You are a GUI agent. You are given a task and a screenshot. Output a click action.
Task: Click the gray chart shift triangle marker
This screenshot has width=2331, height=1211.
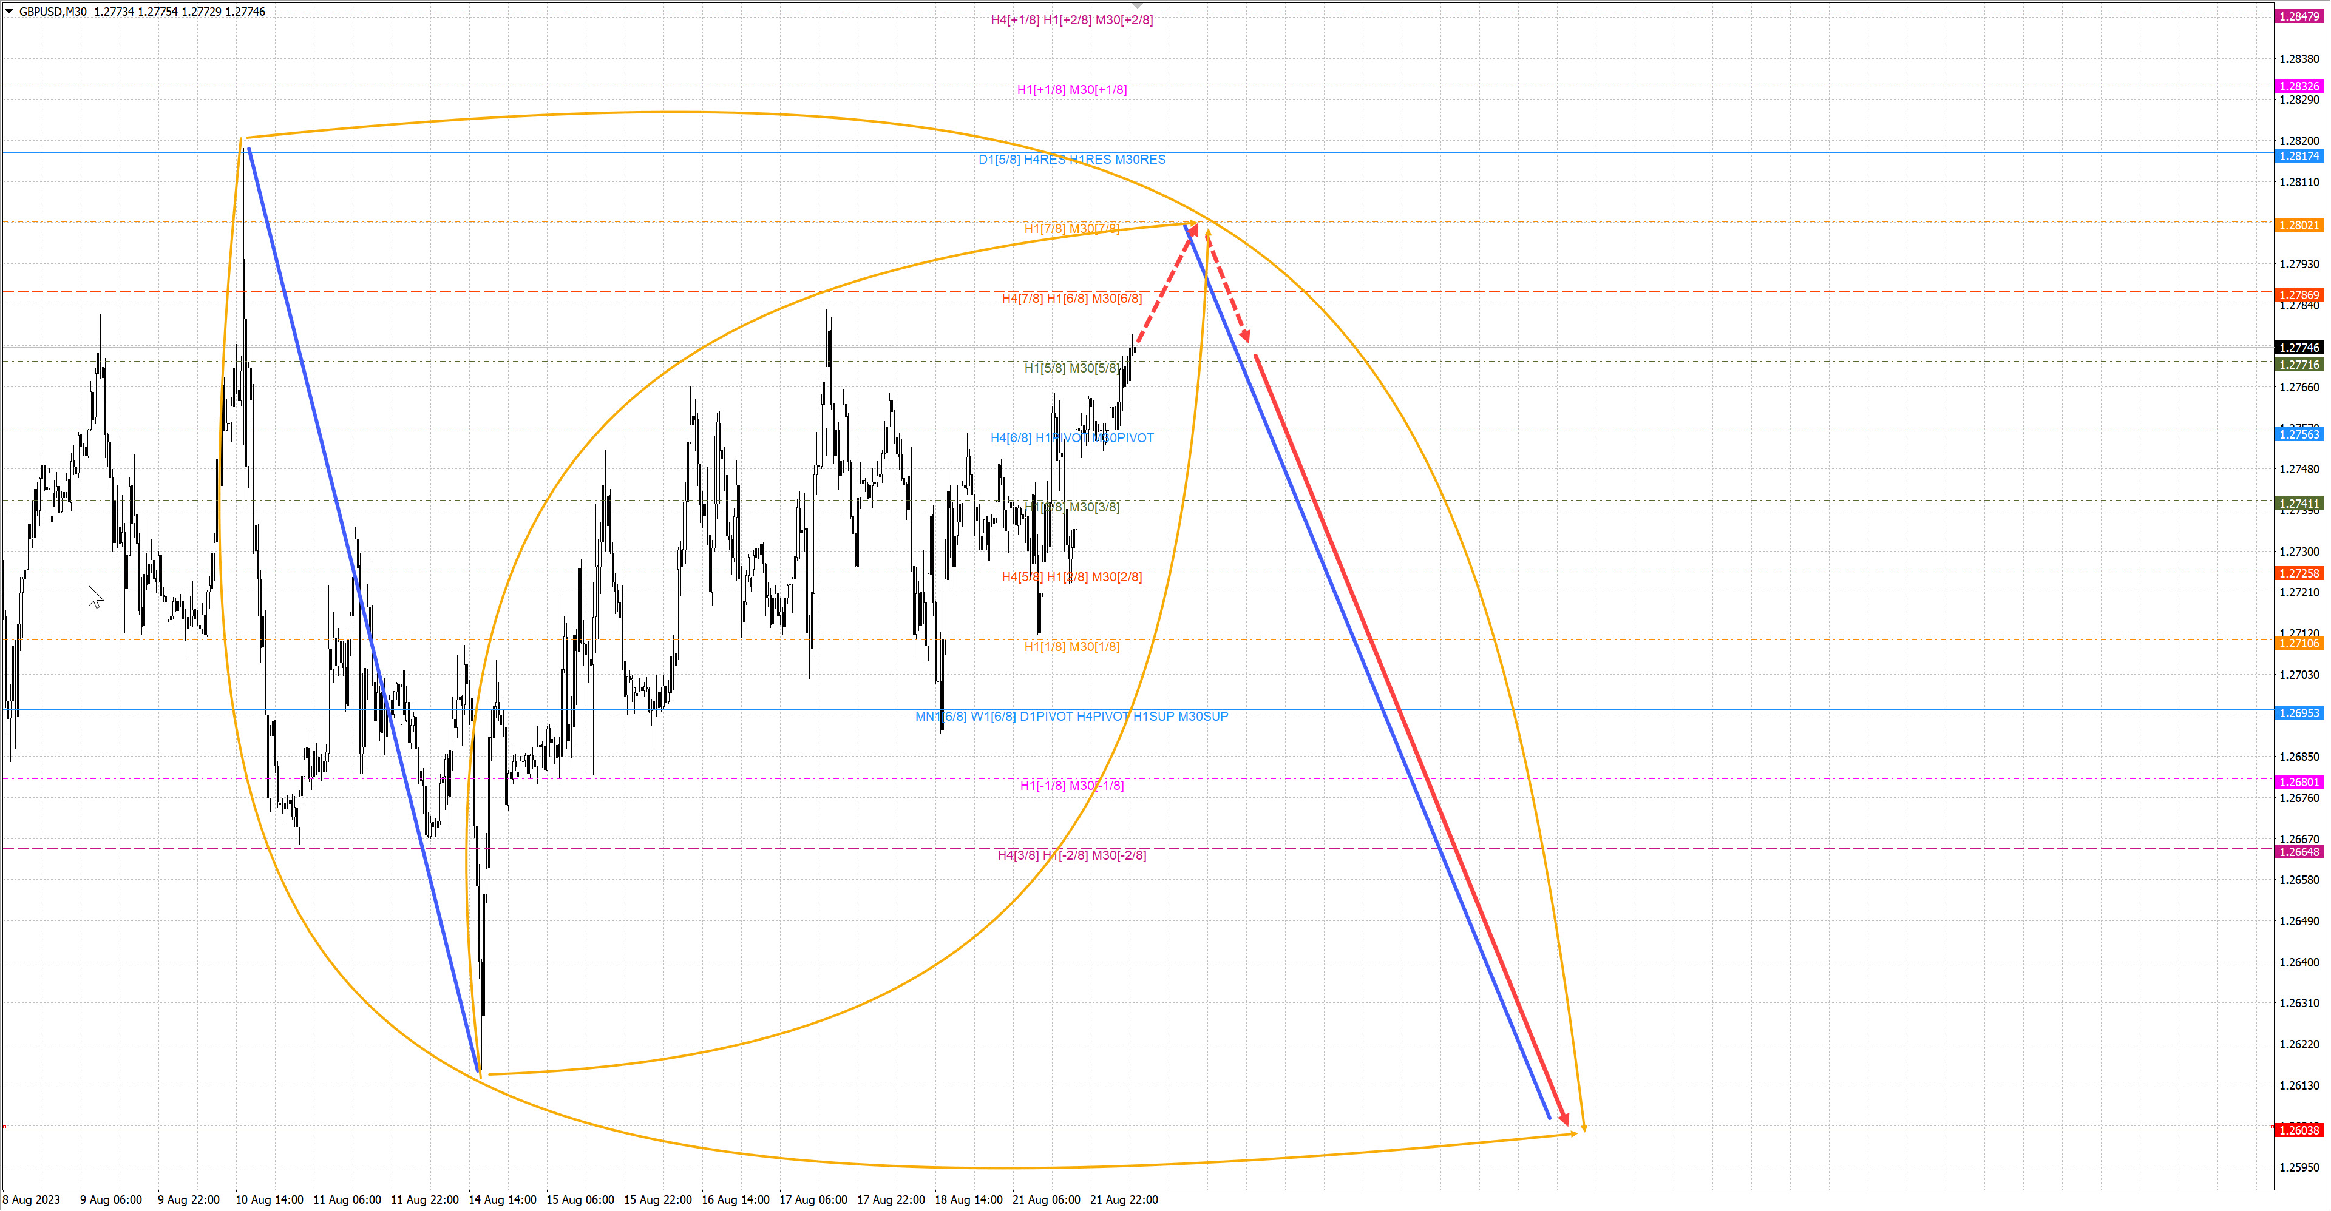[x=1138, y=5]
